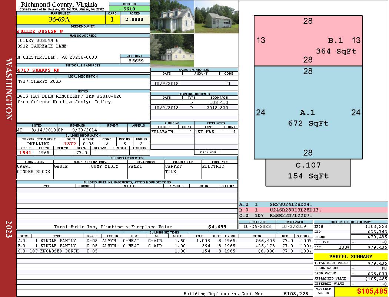
Task: Open the front-view house photo thumbnail
Action: tap(172, 17)
